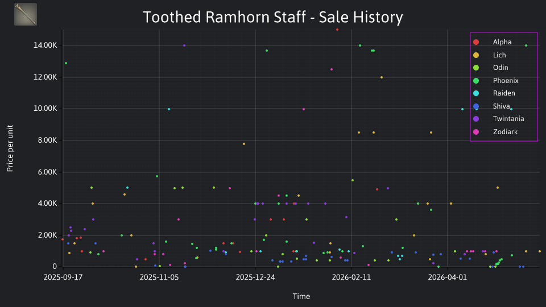Click the Price per unit axis title
The image size is (546, 307).
click(10, 148)
